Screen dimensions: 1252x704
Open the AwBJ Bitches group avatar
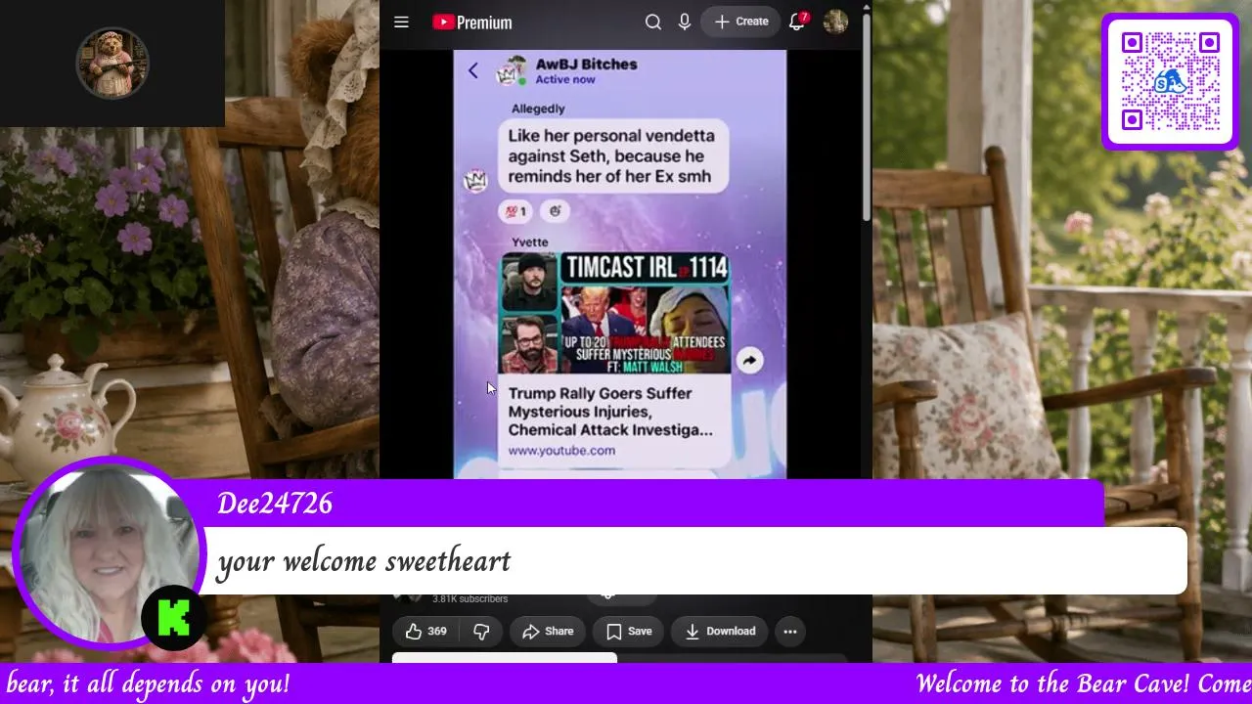512,71
